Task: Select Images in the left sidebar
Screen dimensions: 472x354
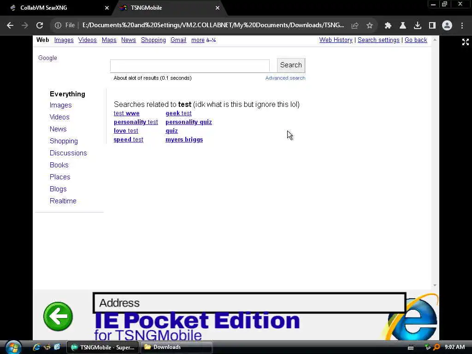Action: click(60, 106)
